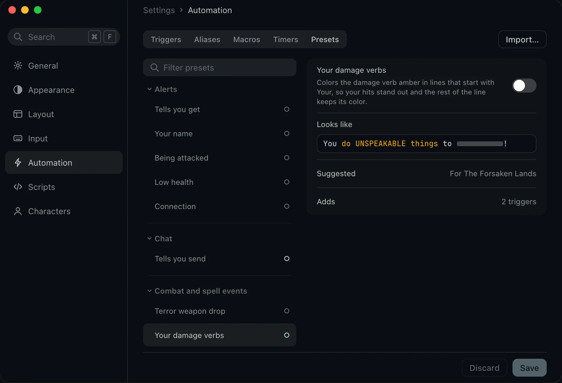Image resolution: width=562 pixels, height=383 pixels.
Task: Click the For The Forsaken Lands value
Action: 493,173
